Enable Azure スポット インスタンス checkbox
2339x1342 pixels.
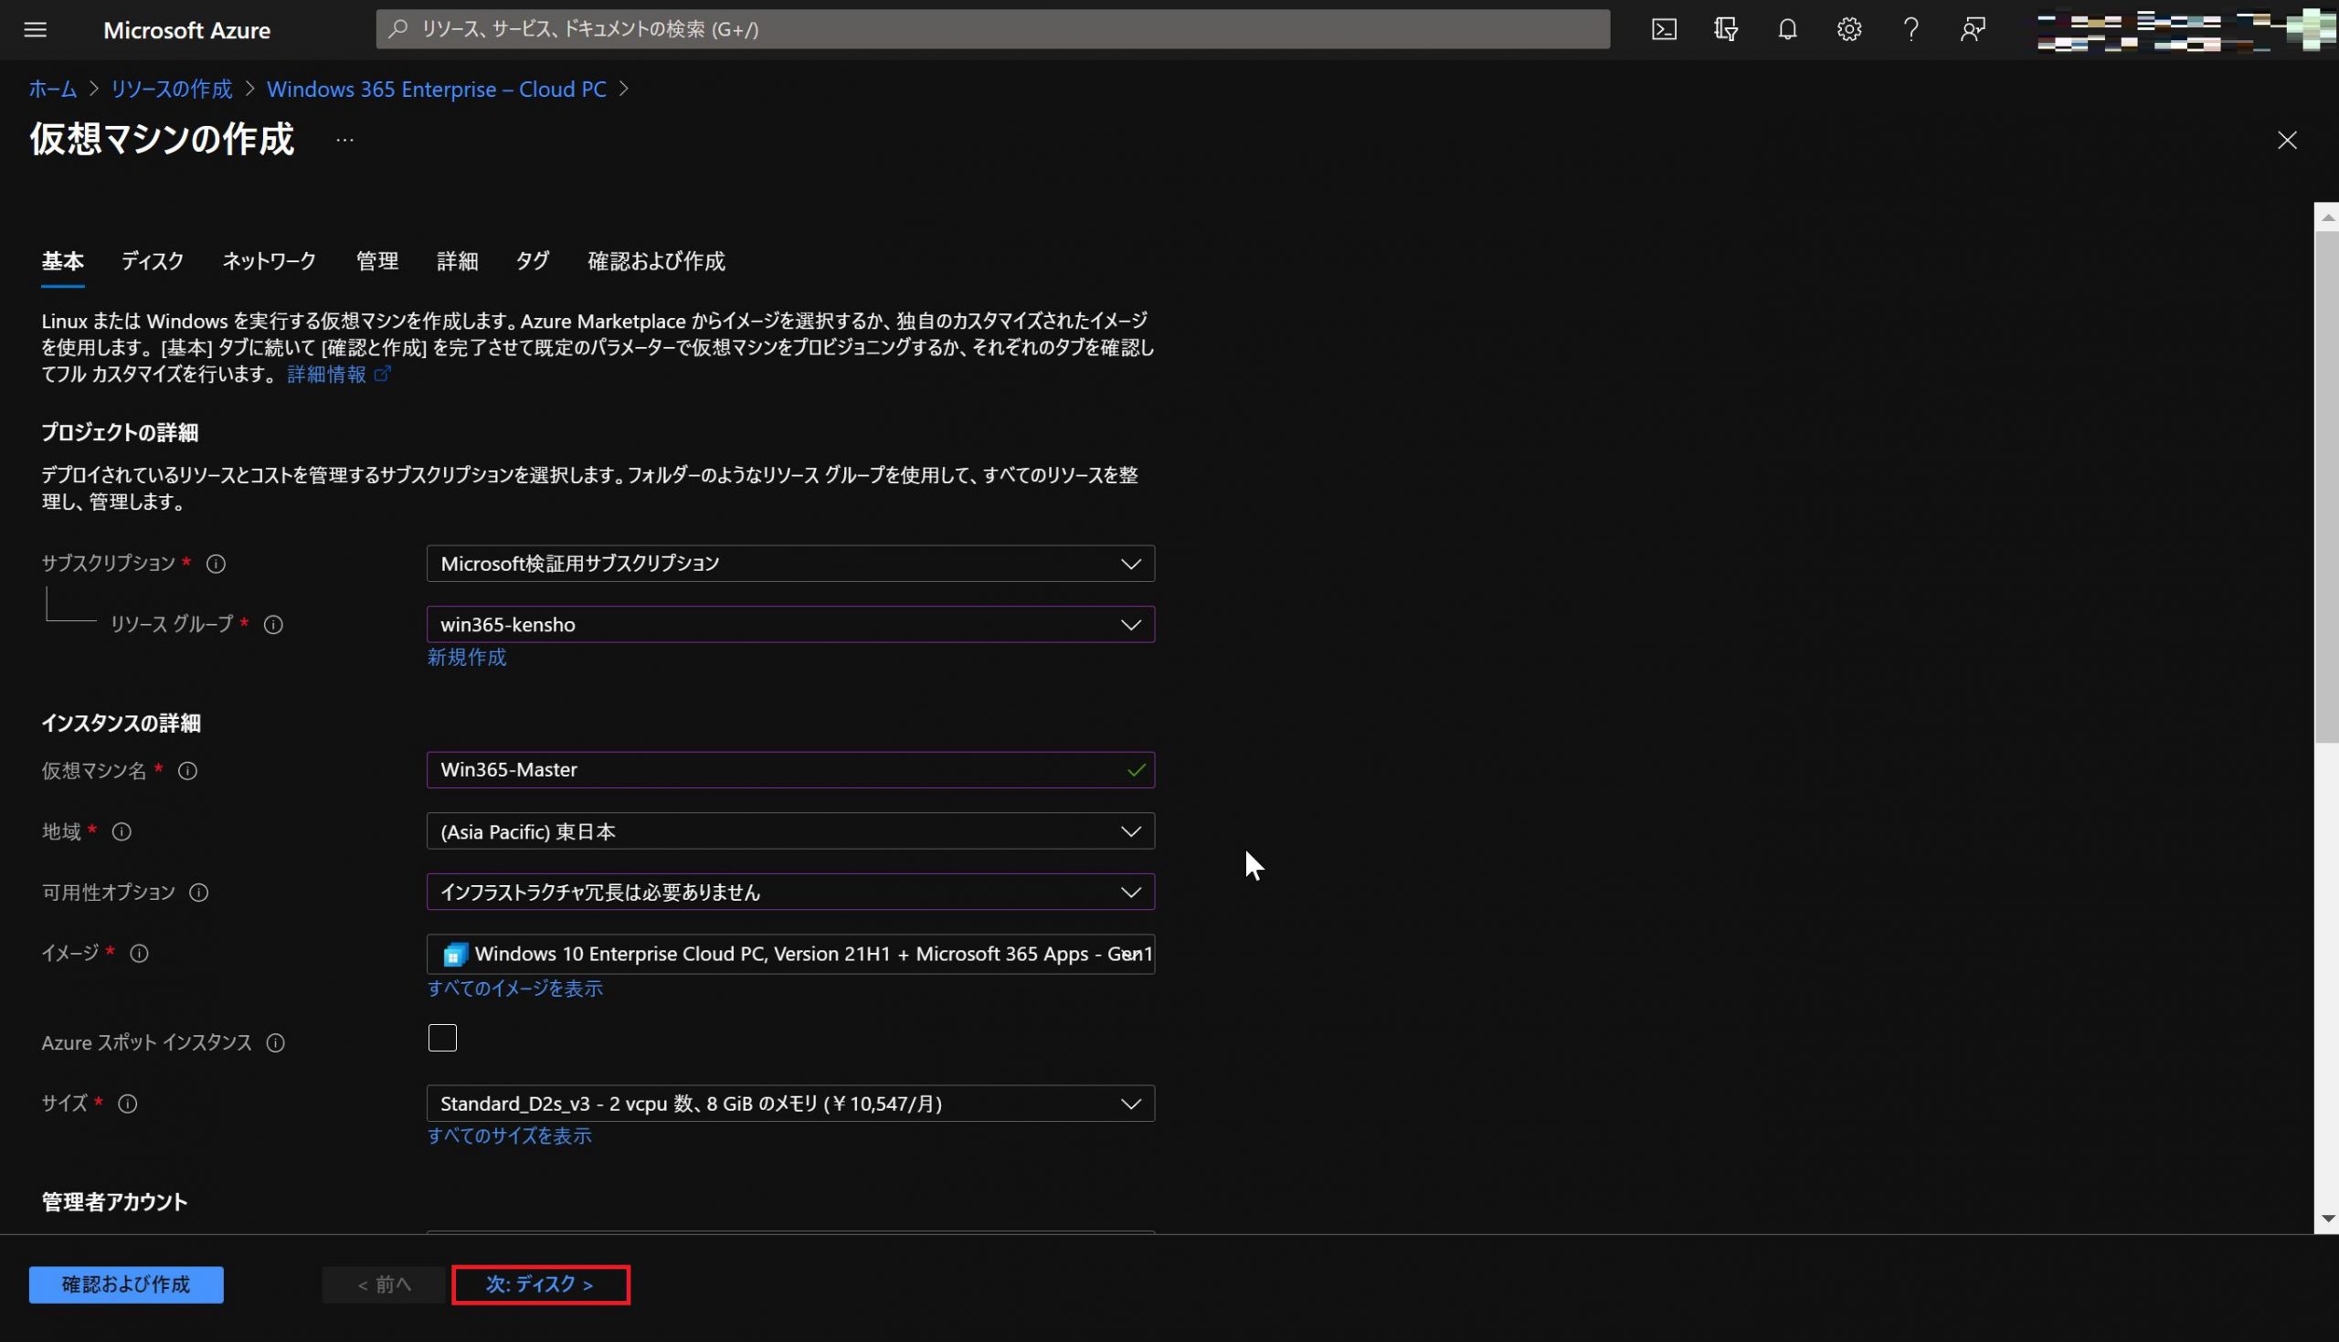tap(442, 1038)
